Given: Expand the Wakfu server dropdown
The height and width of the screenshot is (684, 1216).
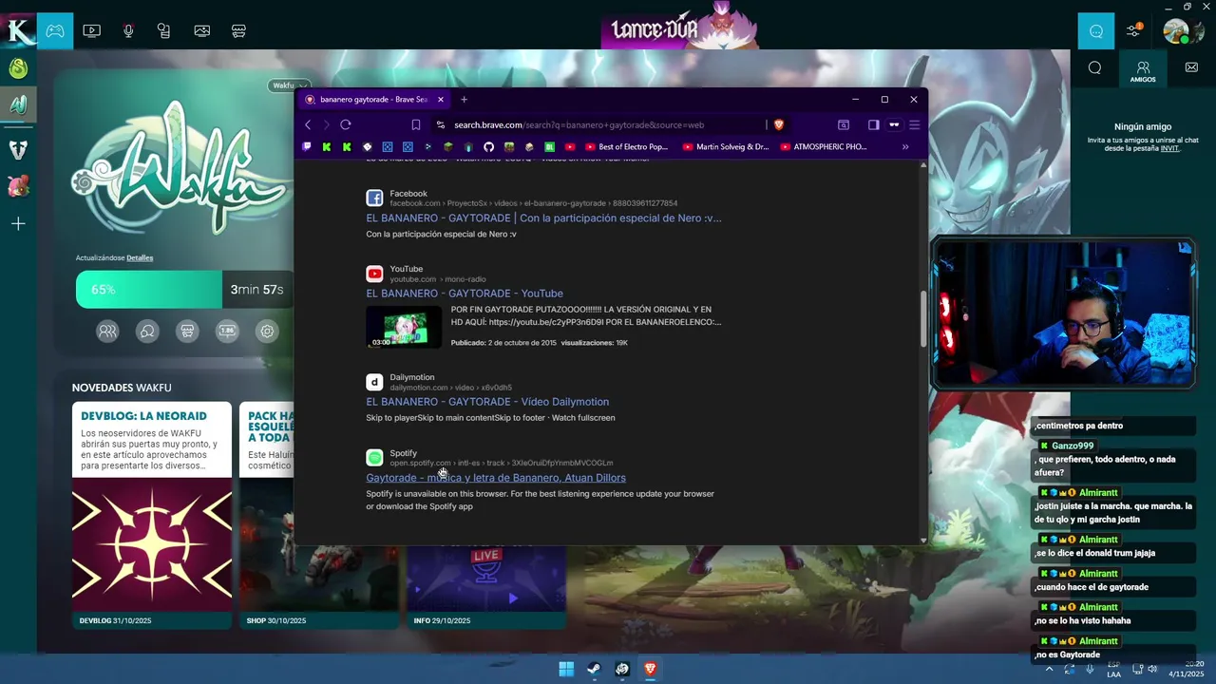Looking at the screenshot, I should 289,85.
